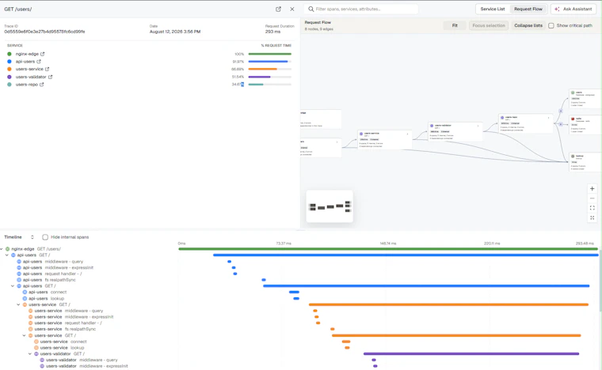
Task: Click Collapse lists button
Action: click(528, 25)
